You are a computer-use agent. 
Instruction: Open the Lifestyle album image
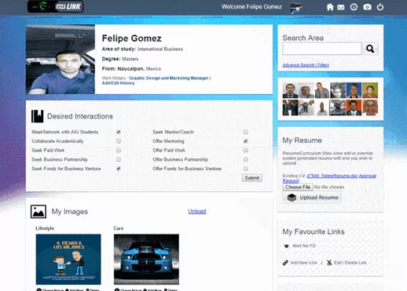coord(68,260)
